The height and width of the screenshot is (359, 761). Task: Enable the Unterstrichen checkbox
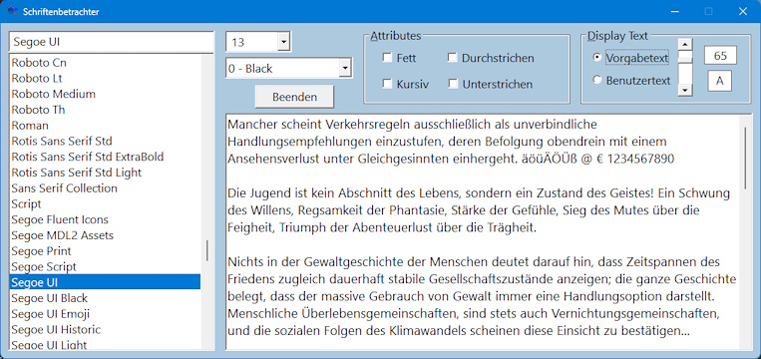click(x=453, y=84)
